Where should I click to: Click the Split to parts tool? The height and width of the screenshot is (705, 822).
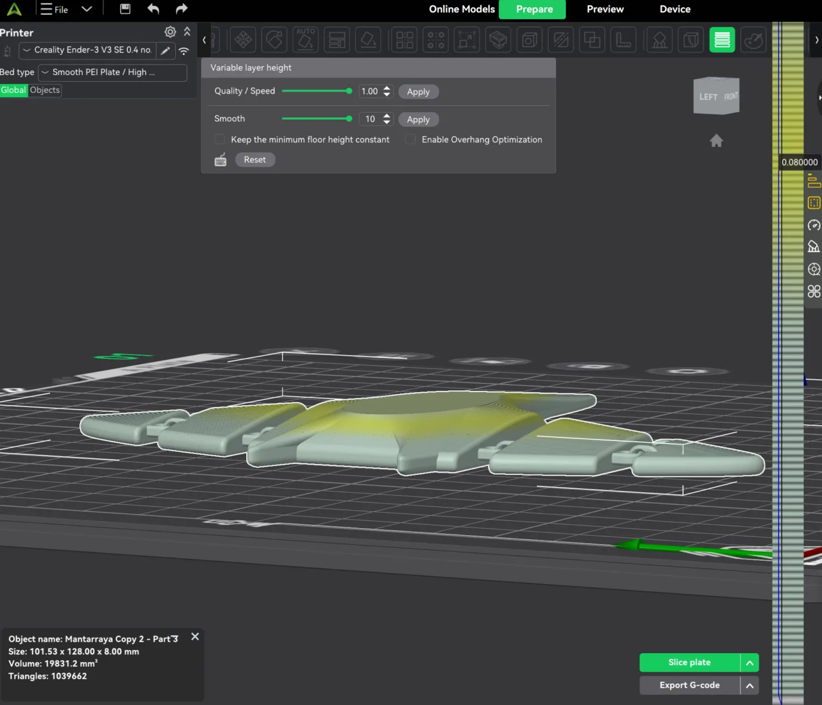[x=436, y=40]
